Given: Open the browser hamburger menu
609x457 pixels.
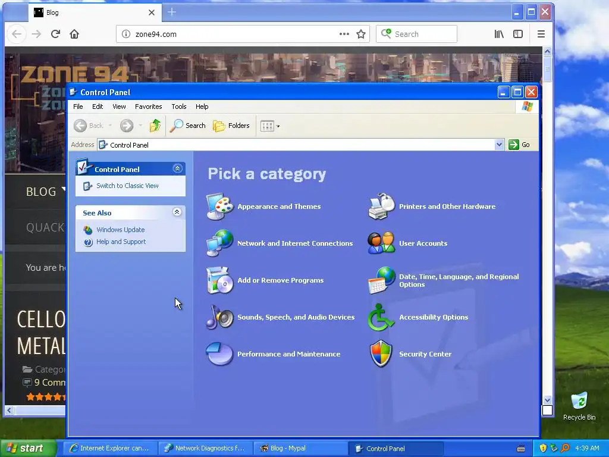Looking at the screenshot, I should (x=541, y=34).
